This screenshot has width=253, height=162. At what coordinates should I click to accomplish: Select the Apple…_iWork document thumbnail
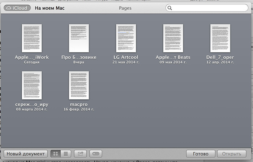(x=32, y=39)
